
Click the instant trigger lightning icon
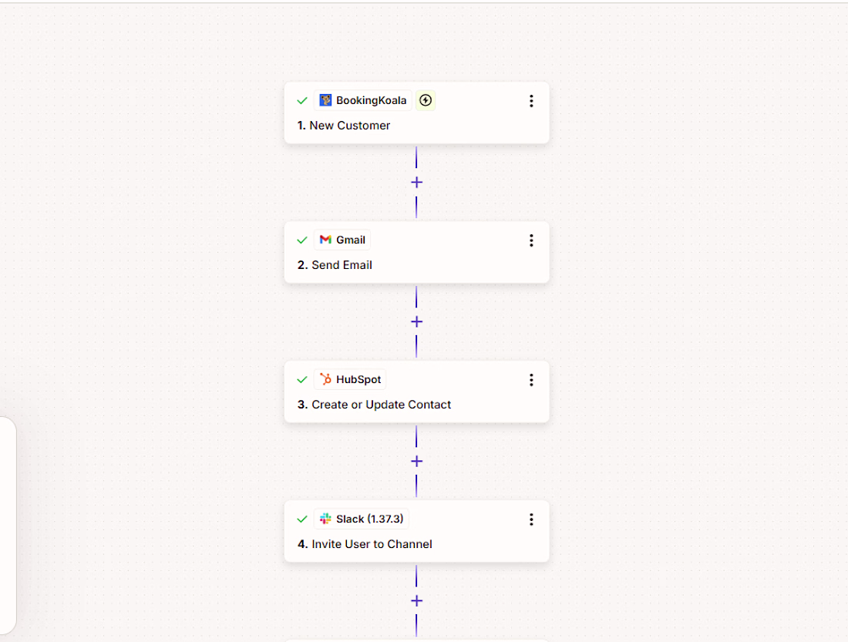426,100
